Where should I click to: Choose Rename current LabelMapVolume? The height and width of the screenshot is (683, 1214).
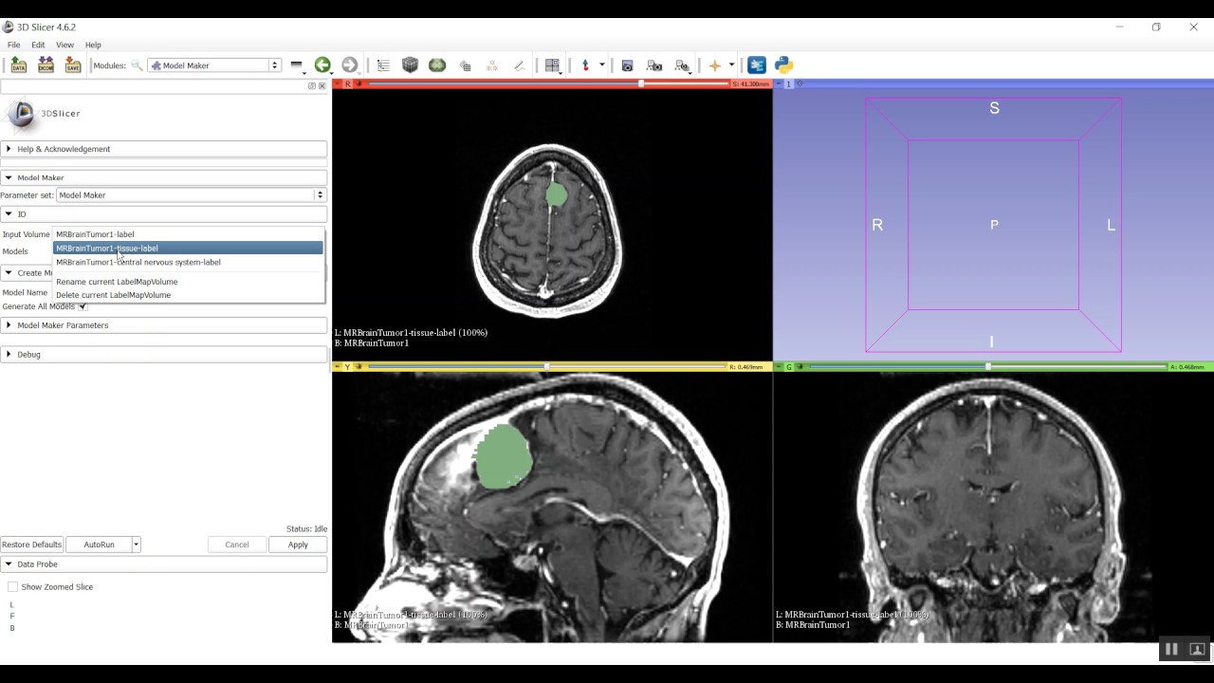click(x=188, y=282)
